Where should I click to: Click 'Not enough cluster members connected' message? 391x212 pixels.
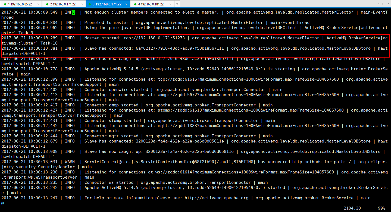pos(151,12)
